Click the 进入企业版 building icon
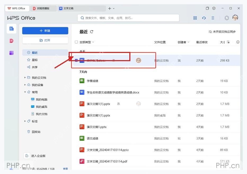 pyautogui.click(x=27, y=156)
